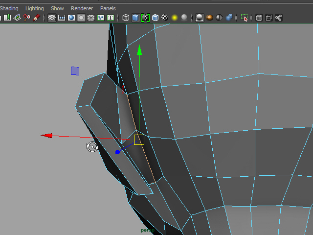Open the Renderer menu
The height and width of the screenshot is (235, 313).
pos(82,8)
